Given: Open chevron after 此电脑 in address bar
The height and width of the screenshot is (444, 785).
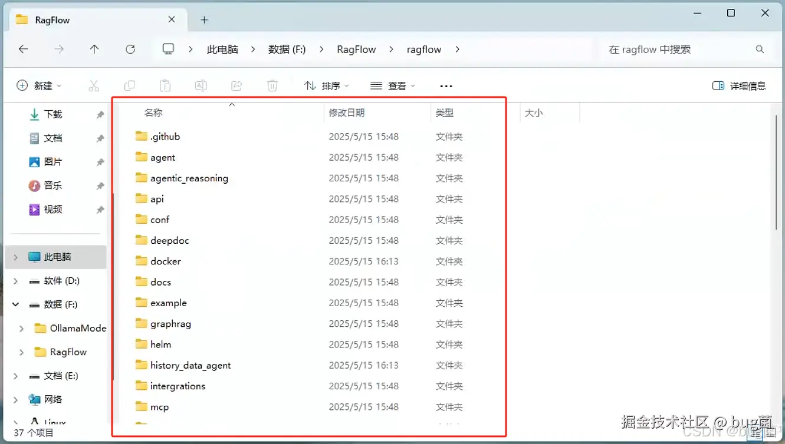Looking at the screenshot, I should click(x=253, y=49).
